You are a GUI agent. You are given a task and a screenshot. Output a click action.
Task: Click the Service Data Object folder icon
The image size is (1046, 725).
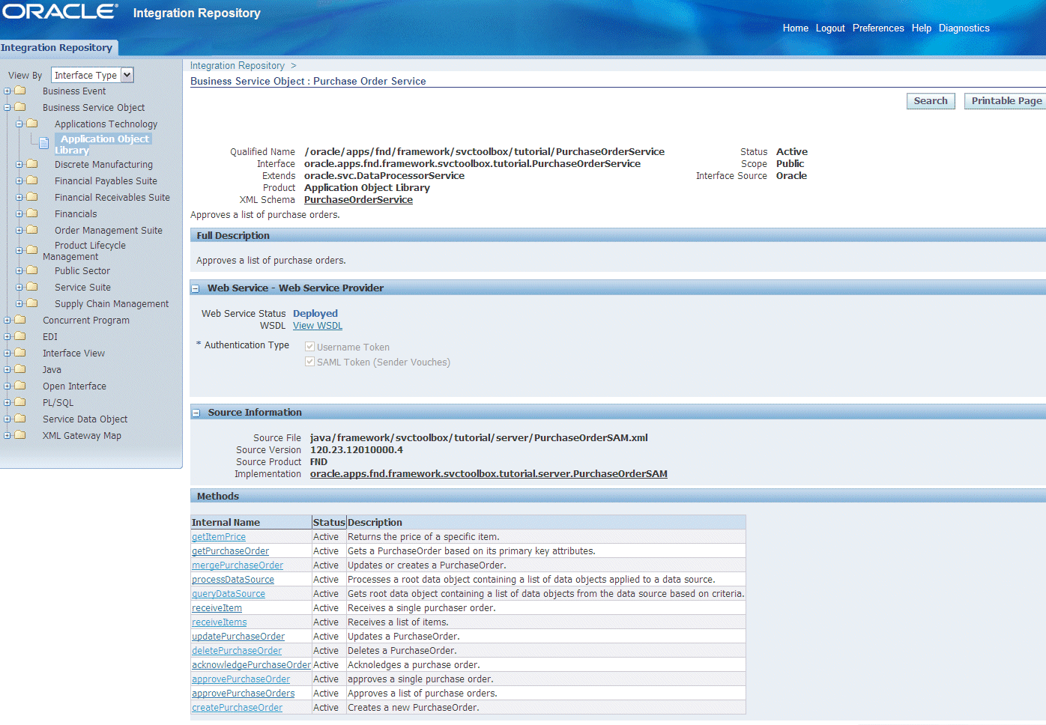tap(20, 419)
